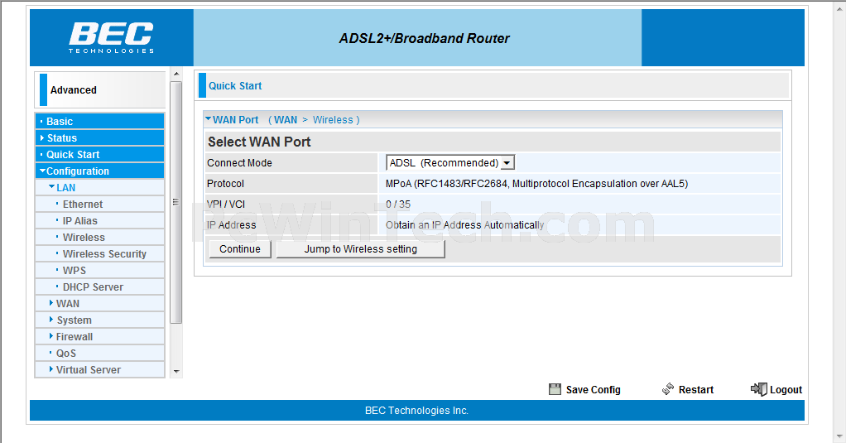Open Quick Start in sidebar
This screenshot has height=443, width=846.
(x=100, y=154)
